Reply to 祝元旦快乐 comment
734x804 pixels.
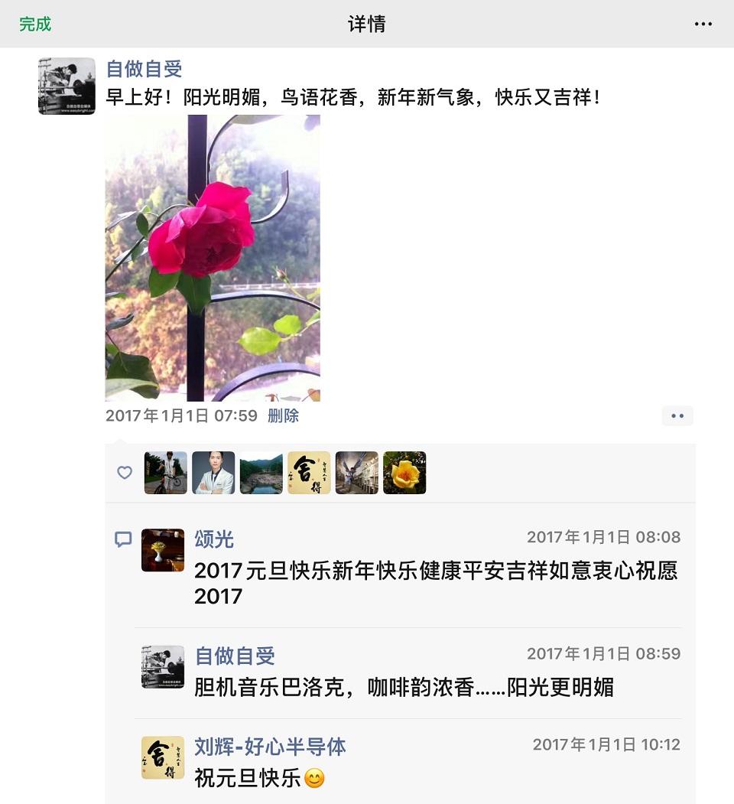pyautogui.click(x=259, y=778)
